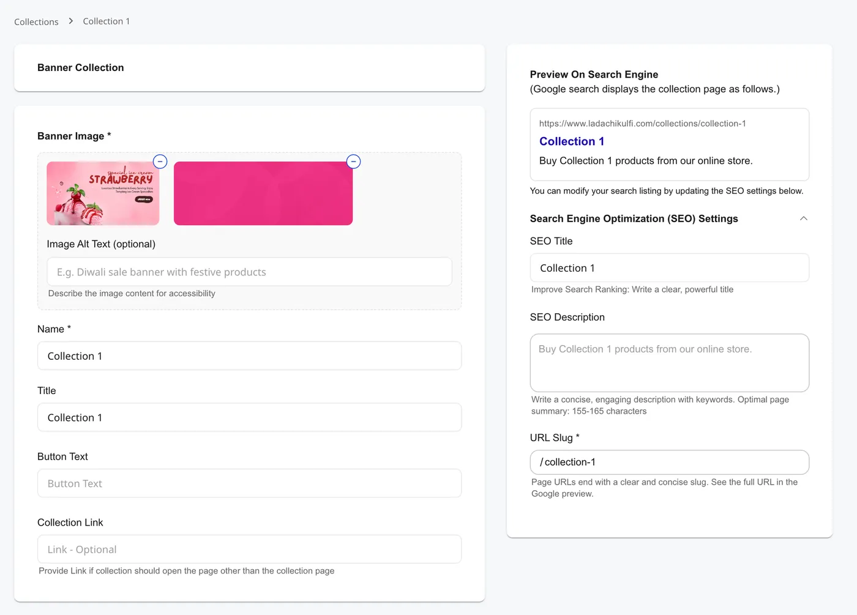Screen dimensions: 857x615
Task: Click the SEO Title field
Action: pyautogui.click(x=669, y=268)
